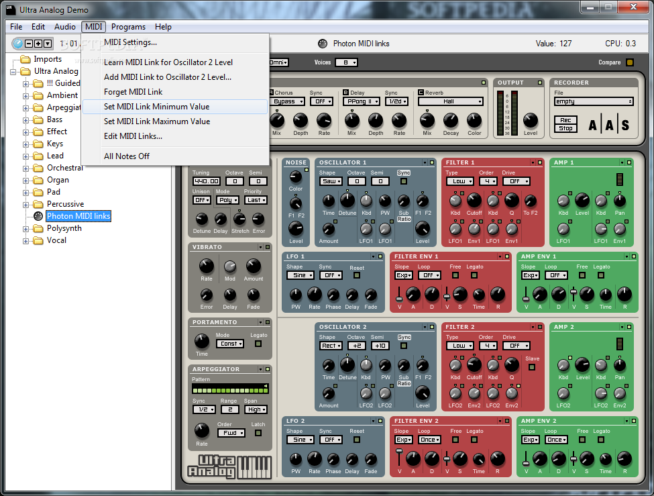Toggle Oscillator 1 Sync checkbox
654x496 pixels.
click(403, 181)
